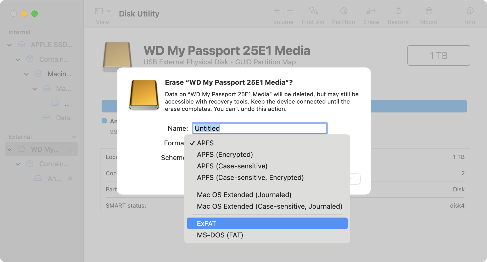Select MS-DOS (FAT) from the list
This screenshot has width=487, height=262.
click(220, 235)
